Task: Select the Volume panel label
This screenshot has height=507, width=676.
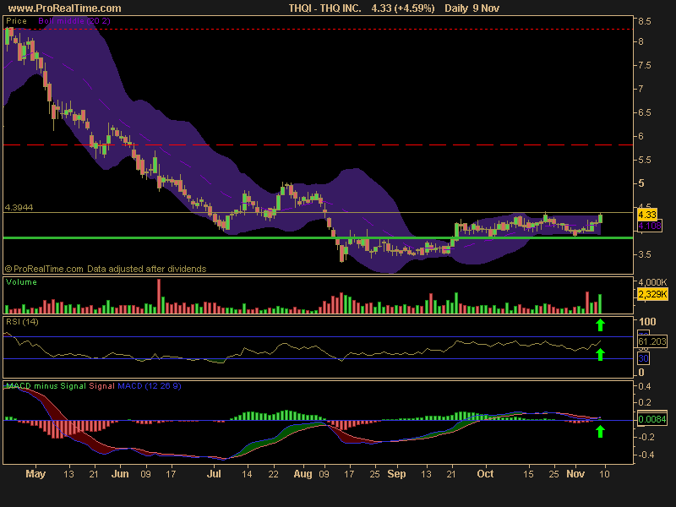Action: (21, 282)
